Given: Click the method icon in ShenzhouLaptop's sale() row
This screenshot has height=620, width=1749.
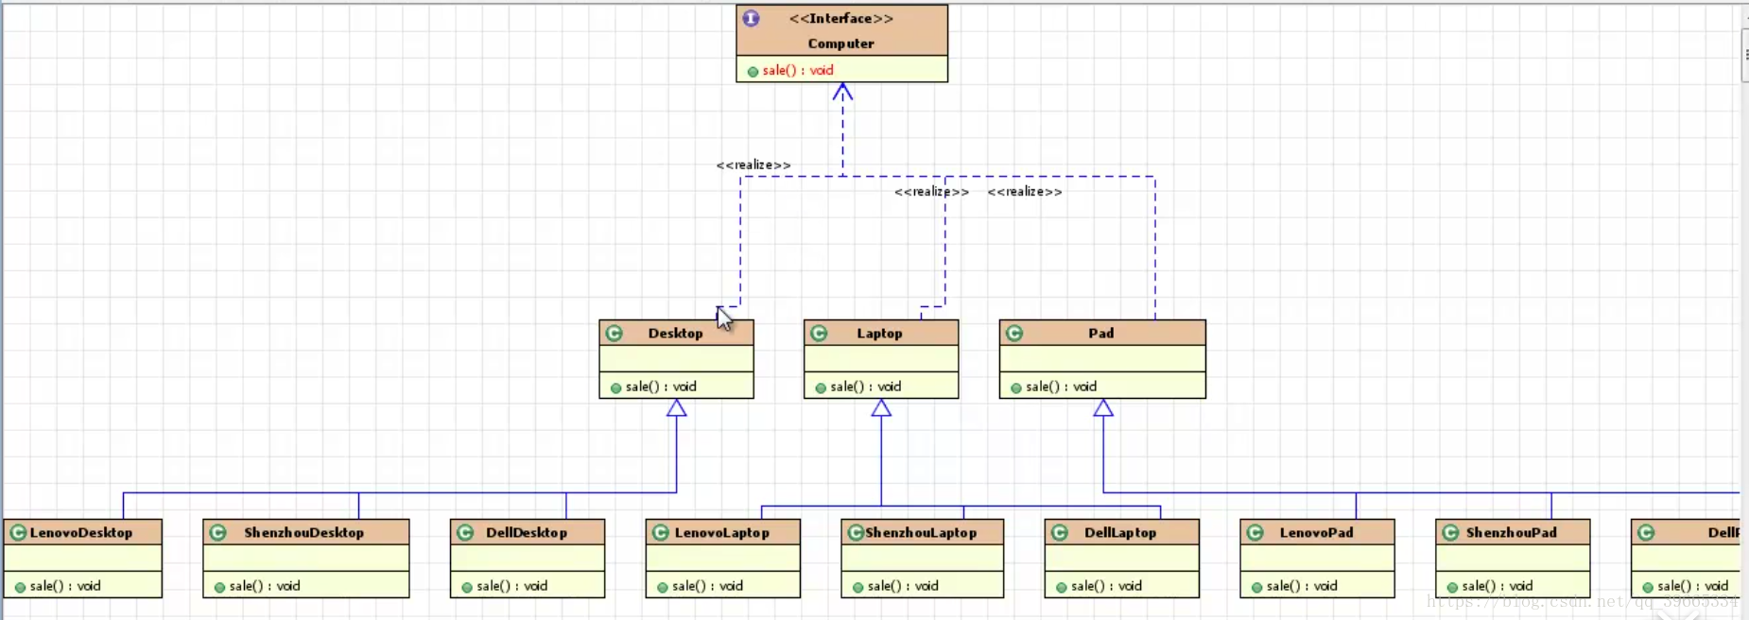Looking at the screenshot, I should point(858,587).
